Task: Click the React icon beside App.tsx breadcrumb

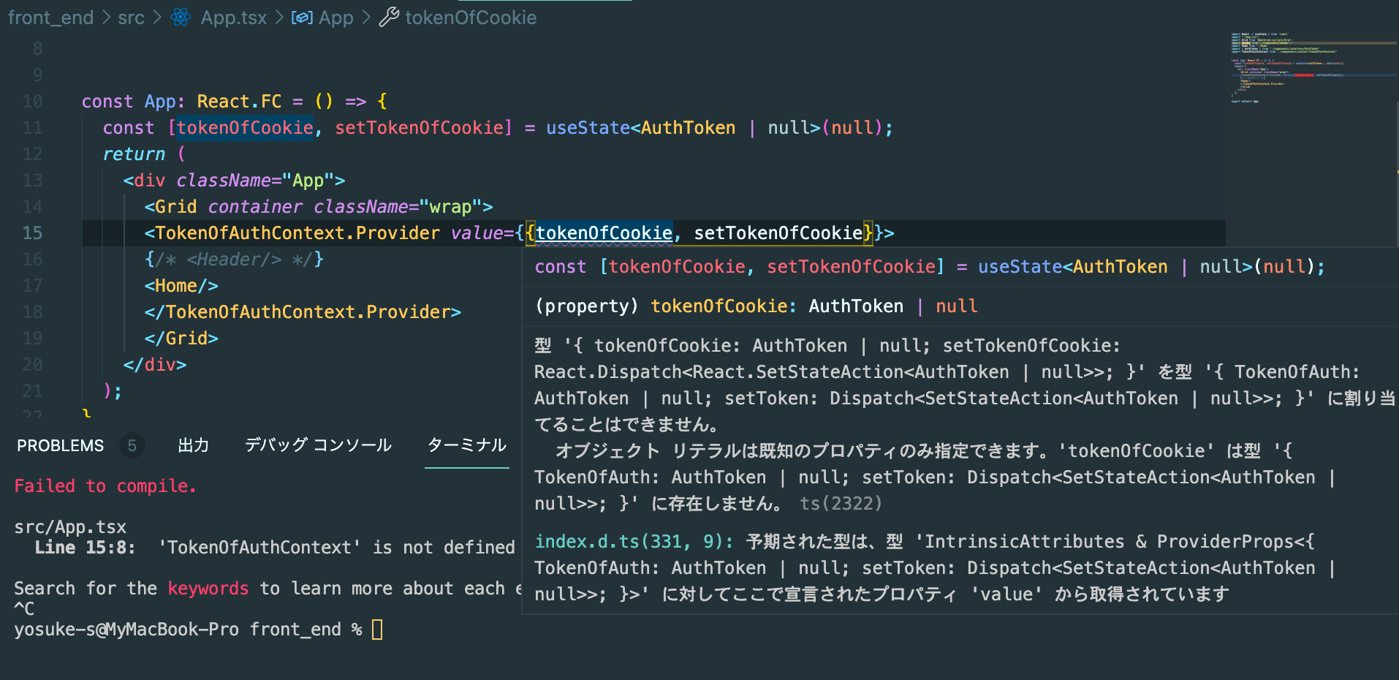Action: coord(181,18)
